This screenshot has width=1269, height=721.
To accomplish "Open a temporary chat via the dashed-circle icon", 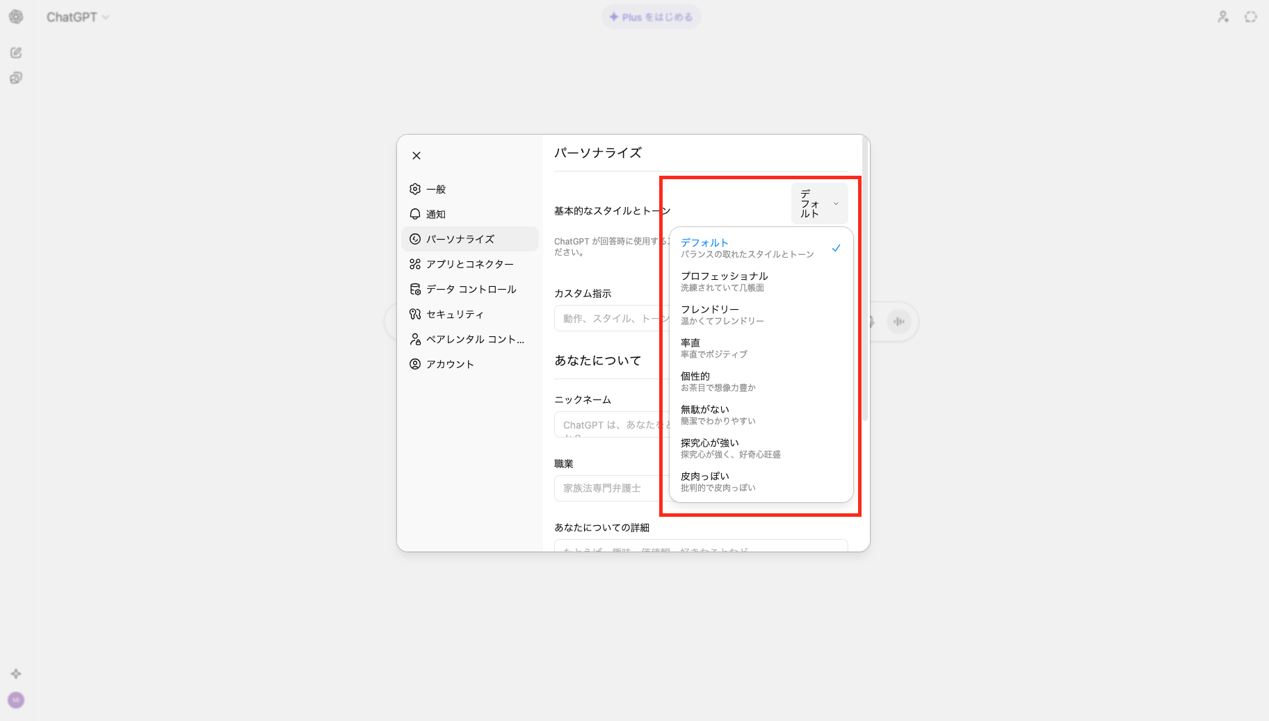I will (1250, 17).
